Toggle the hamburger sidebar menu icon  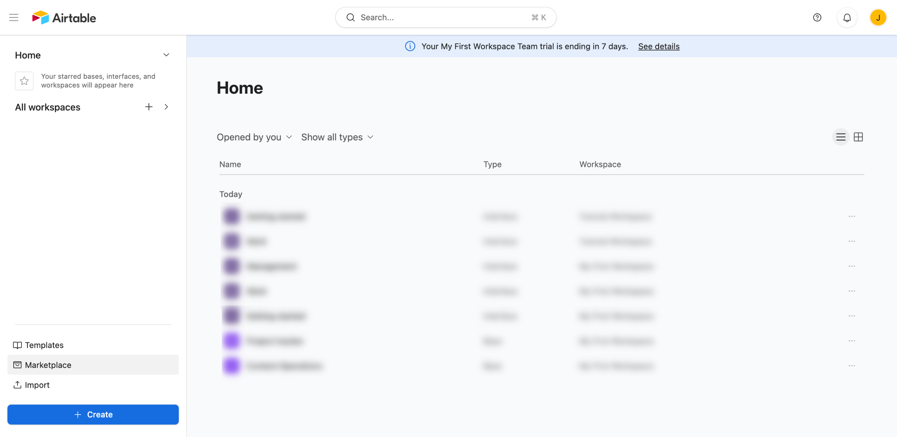pos(14,18)
